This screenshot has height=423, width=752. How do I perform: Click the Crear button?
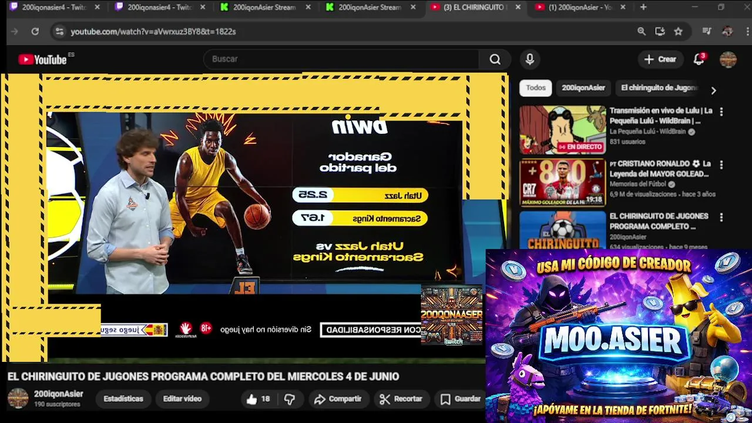[x=660, y=59]
